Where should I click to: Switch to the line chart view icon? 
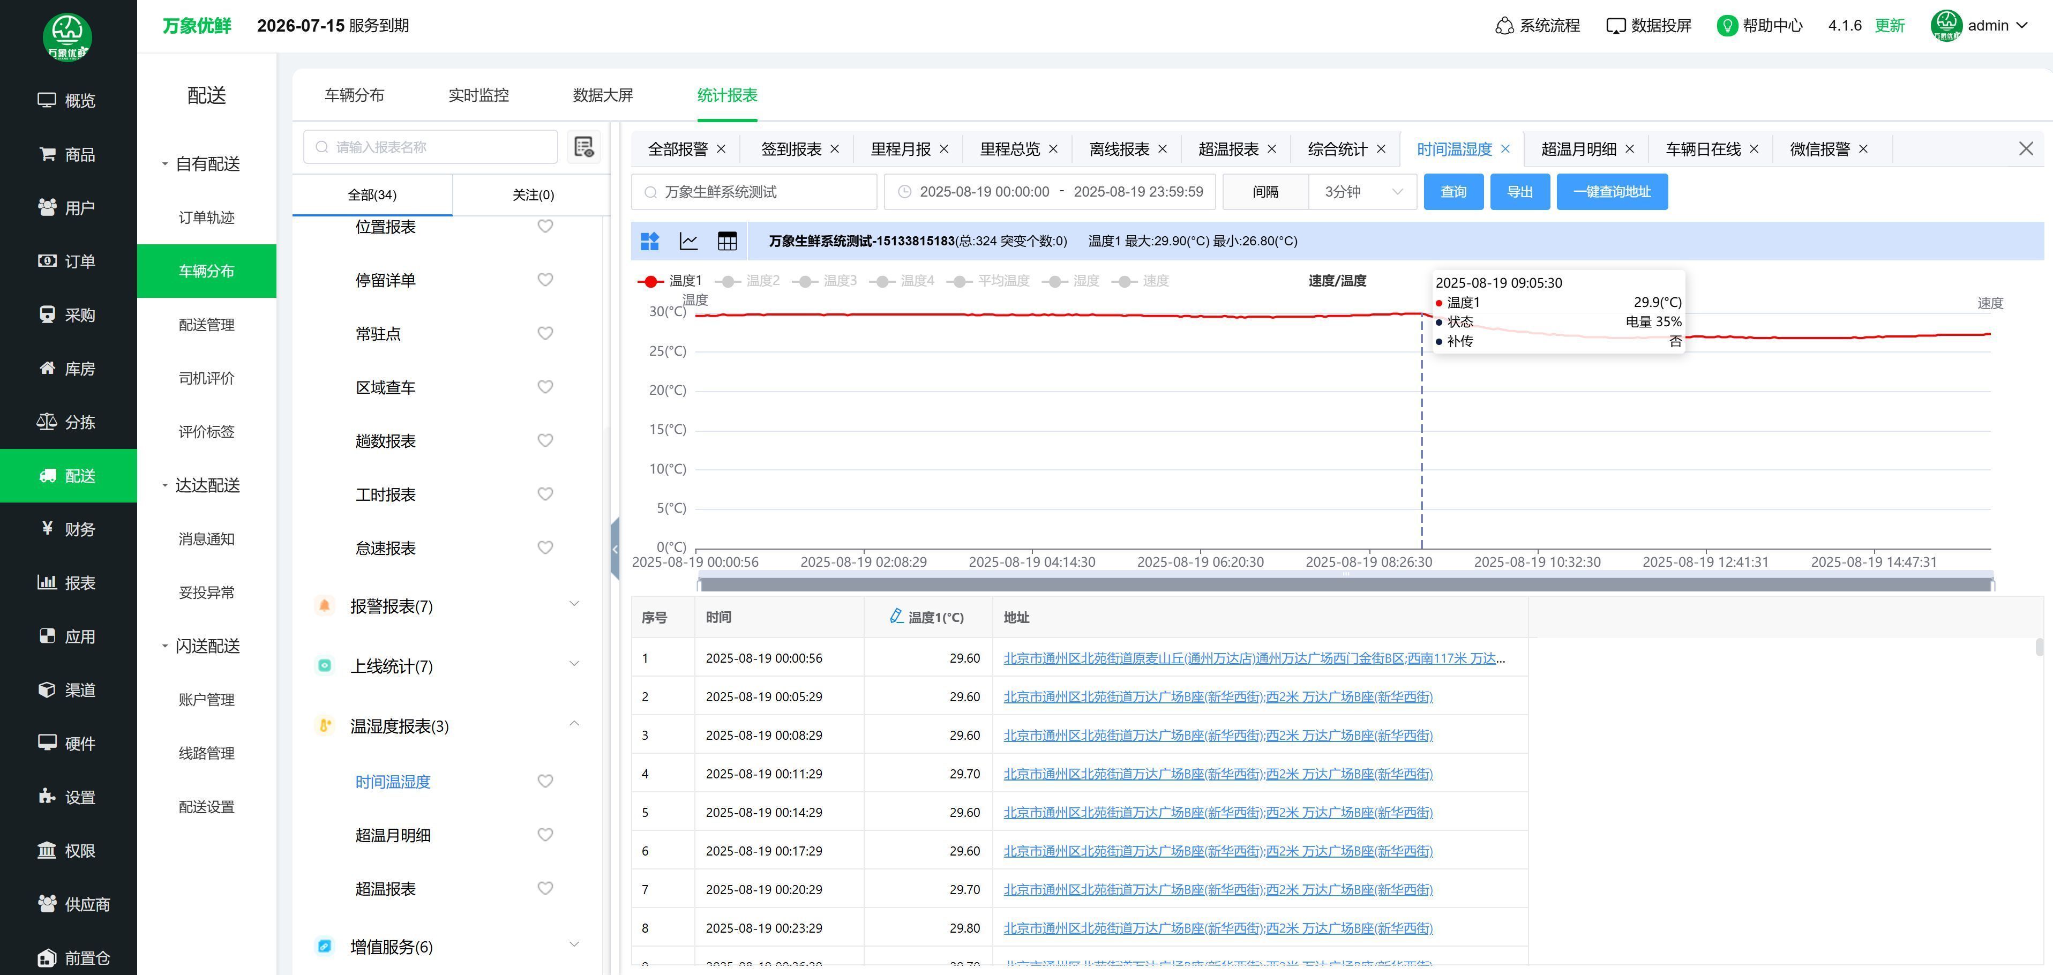[x=688, y=241]
